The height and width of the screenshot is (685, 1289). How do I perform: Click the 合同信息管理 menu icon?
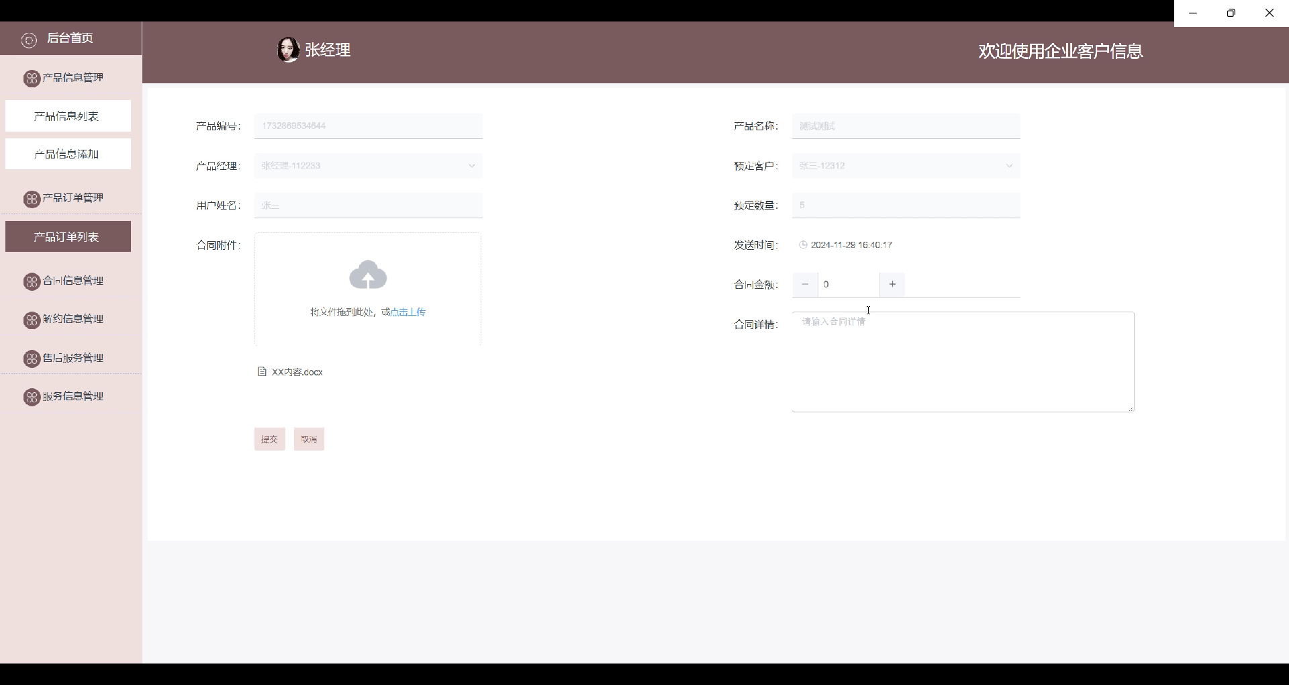(x=32, y=281)
